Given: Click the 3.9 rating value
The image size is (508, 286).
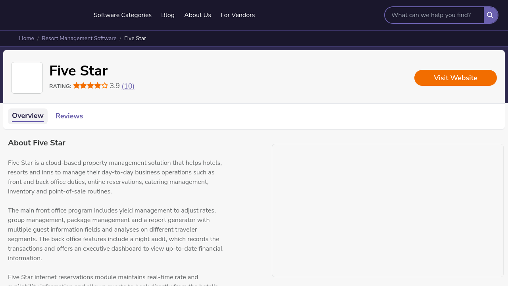Looking at the screenshot, I should pyautogui.click(x=115, y=86).
